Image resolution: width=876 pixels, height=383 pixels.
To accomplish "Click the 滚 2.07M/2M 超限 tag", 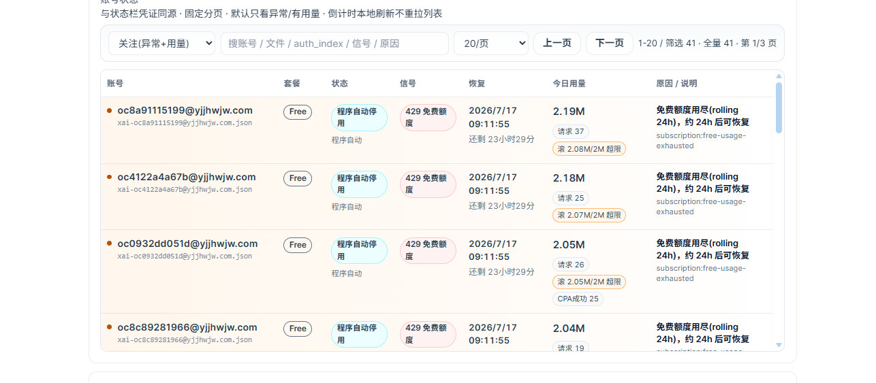I will 589,215.
